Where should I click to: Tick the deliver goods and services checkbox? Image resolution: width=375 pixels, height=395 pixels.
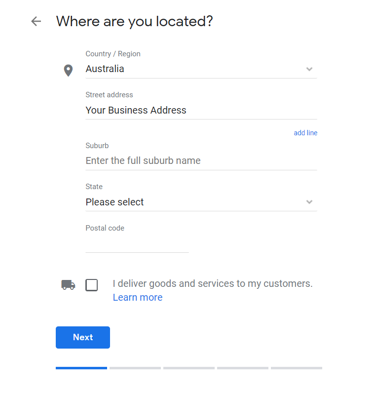[92, 285]
